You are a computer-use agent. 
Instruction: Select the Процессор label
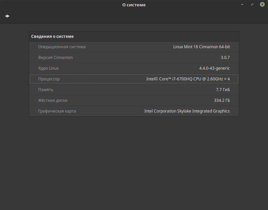pos(49,79)
